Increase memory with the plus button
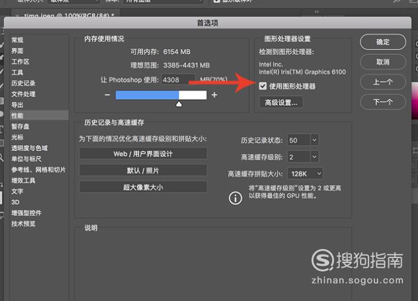The width and height of the screenshot is (418, 301). click(x=214, y=95)
